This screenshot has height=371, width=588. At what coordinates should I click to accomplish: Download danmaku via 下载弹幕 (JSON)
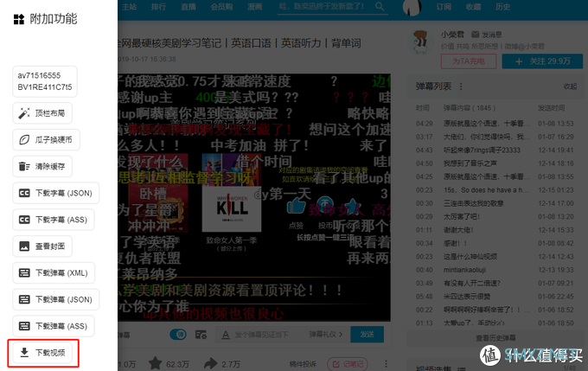[x=56, y=300]
